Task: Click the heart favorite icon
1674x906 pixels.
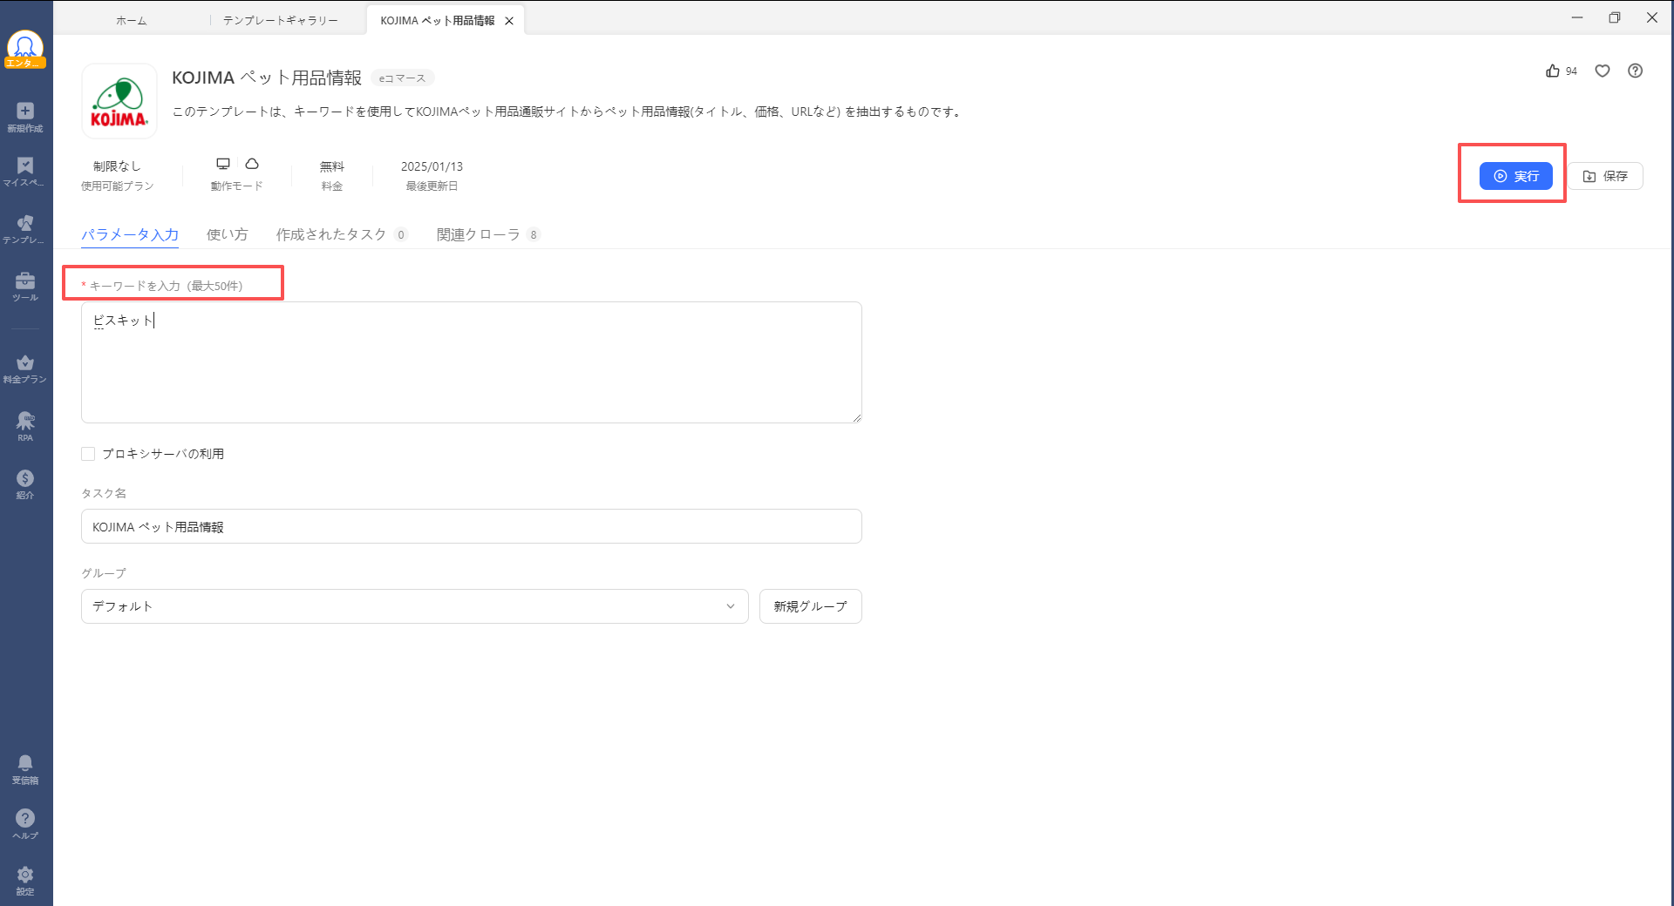Action: pyautogui.click(x=1603, y=71)
